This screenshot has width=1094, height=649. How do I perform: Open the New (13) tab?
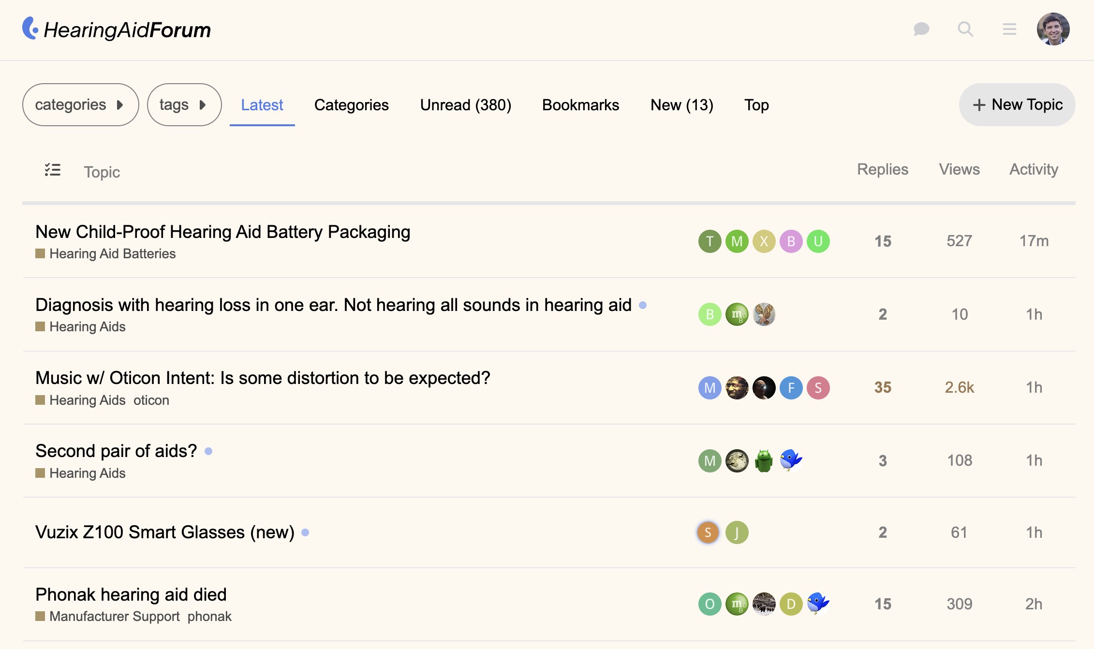click(x=682, y=105)
